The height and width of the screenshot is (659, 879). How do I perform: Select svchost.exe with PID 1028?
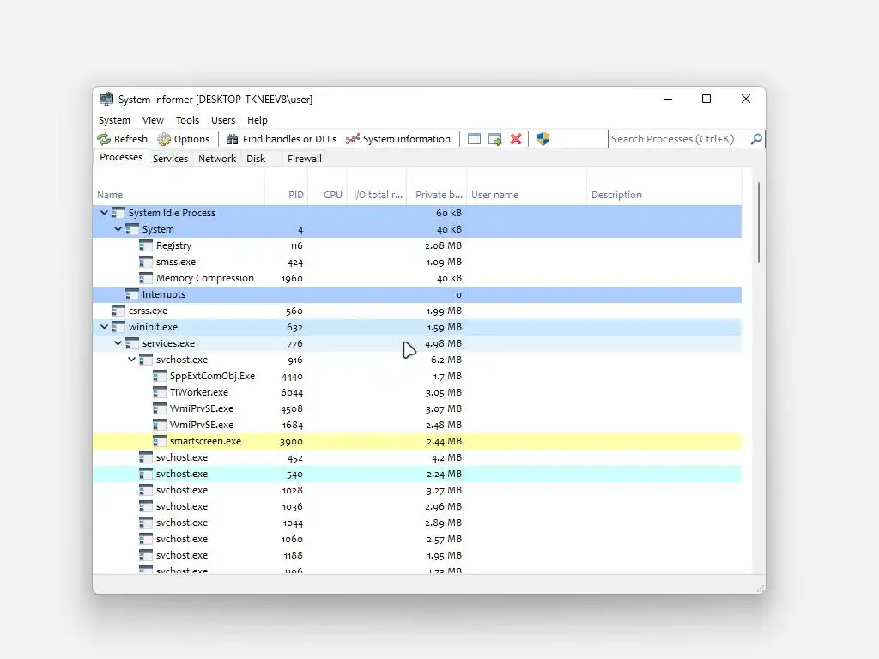click(417, 490)
